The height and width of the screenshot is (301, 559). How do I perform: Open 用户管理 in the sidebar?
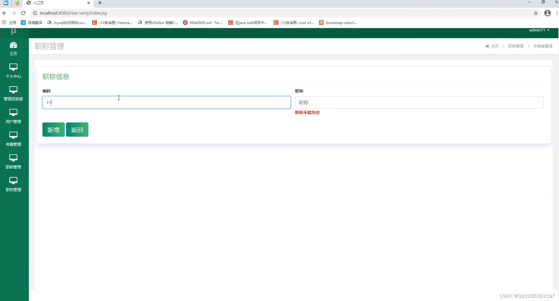[x=13, y=116]
